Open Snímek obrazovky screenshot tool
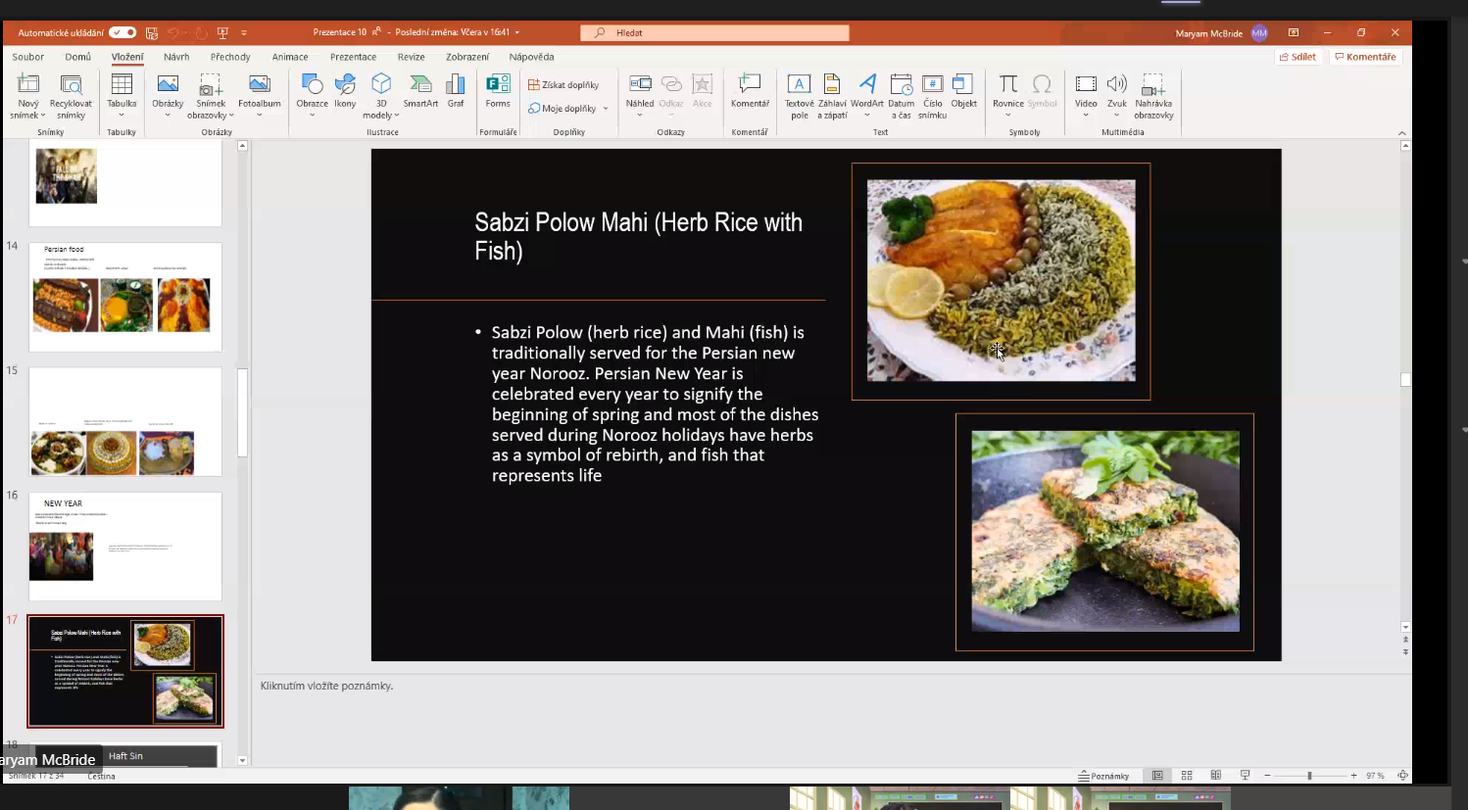This screenshot has height=810, width=1468. (211, 96)
